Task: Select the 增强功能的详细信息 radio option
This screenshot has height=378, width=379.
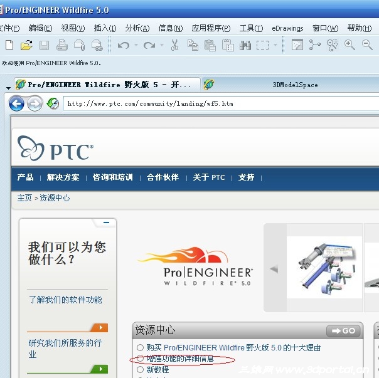Action: point(140,359)
